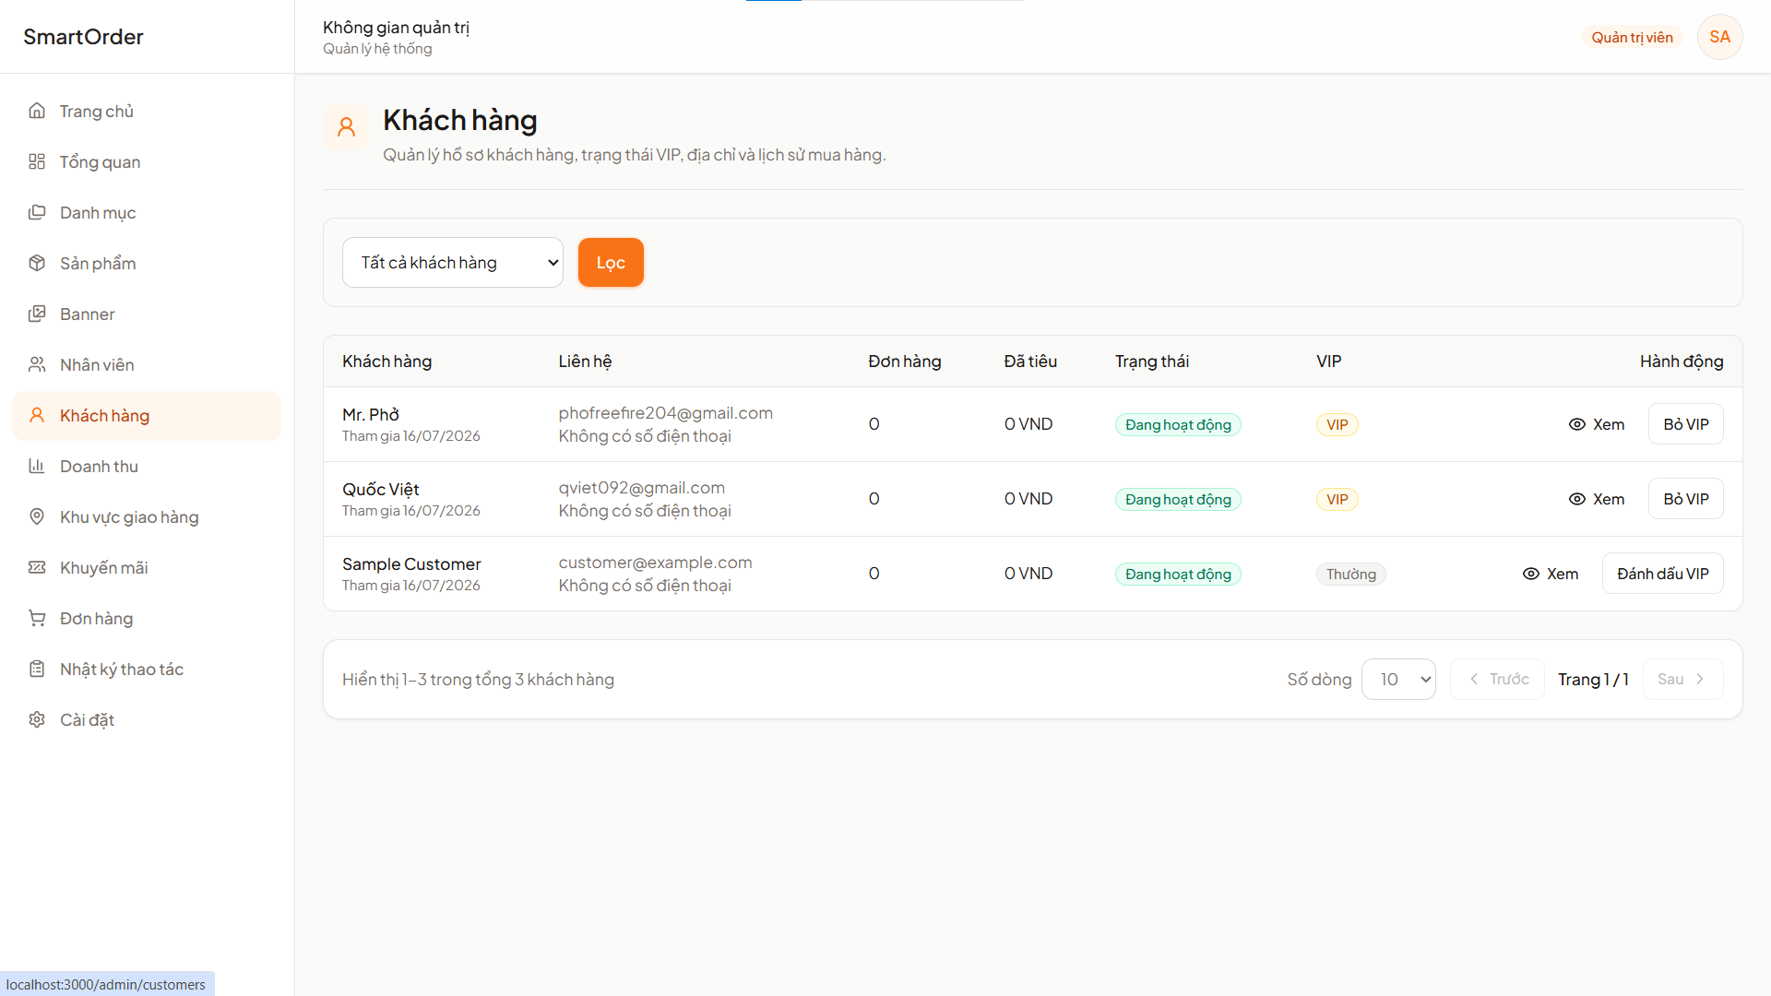Viewport: 1771px width, 996px height.
Task: Click the Quản trị viên role badge
Action: pos(1632,38)
